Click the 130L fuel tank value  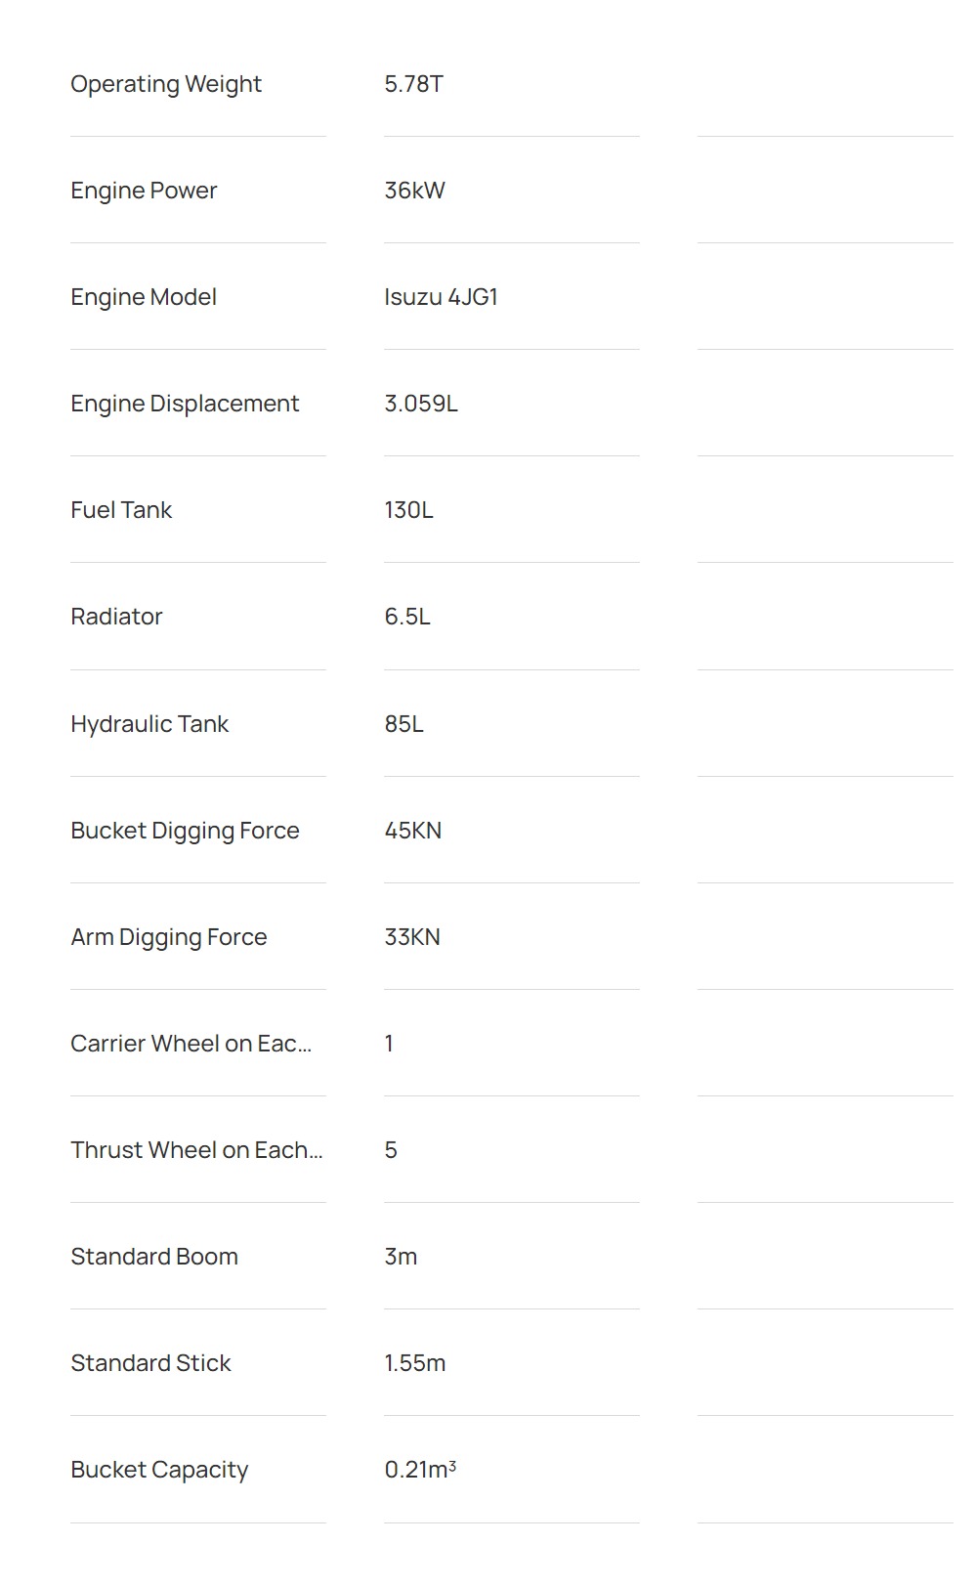(x=408, y=510)
